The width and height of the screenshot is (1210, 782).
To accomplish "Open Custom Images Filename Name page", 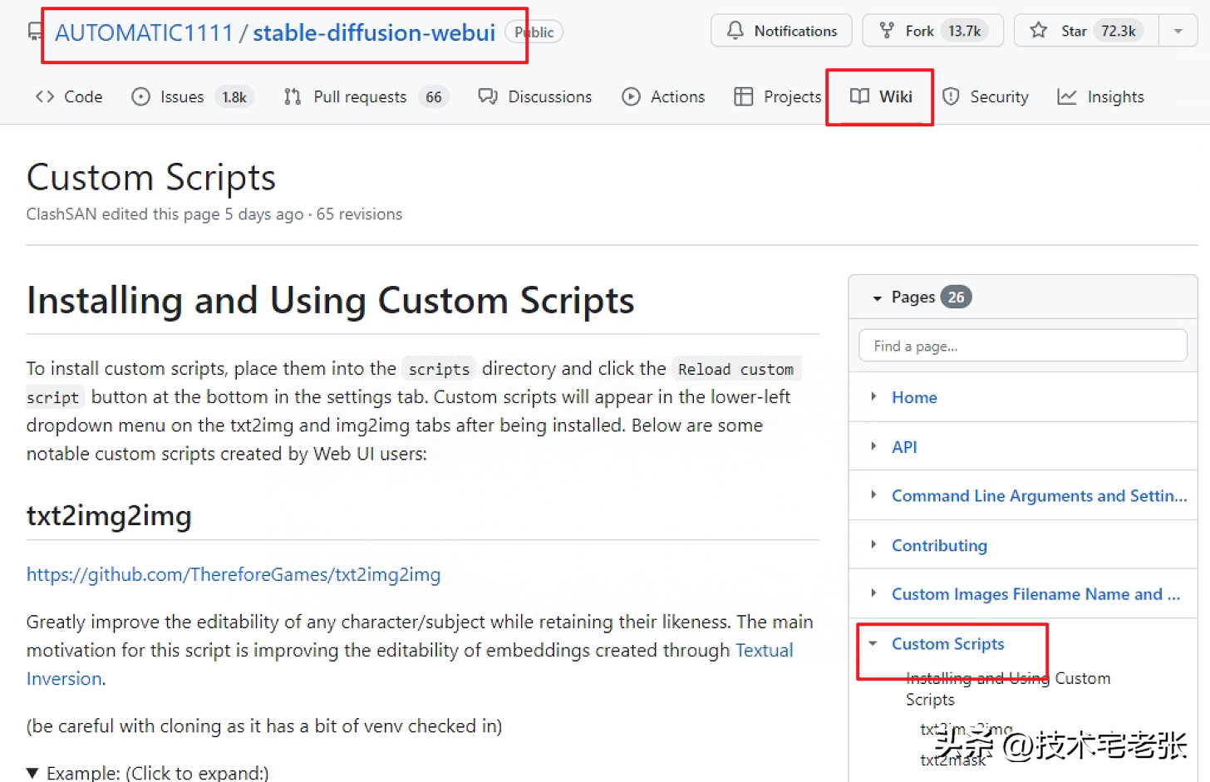I will pos(1035,594).
